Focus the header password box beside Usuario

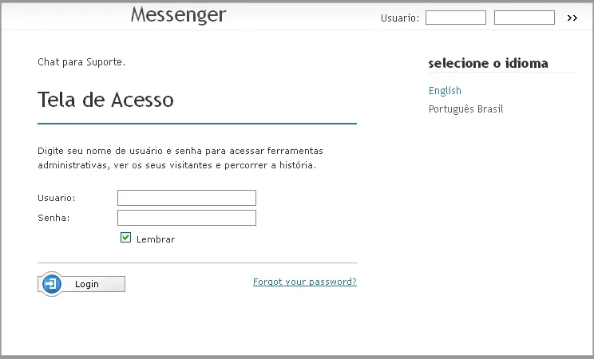pyautogui.click(x=525, y=18)
